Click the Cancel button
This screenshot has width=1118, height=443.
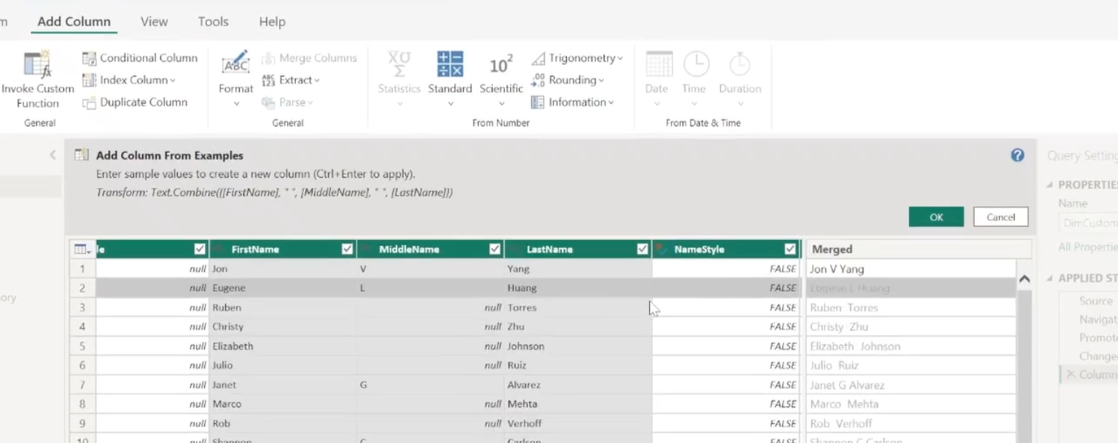(x=1000, y=217)
